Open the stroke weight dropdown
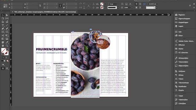 [x=118, y=4]
